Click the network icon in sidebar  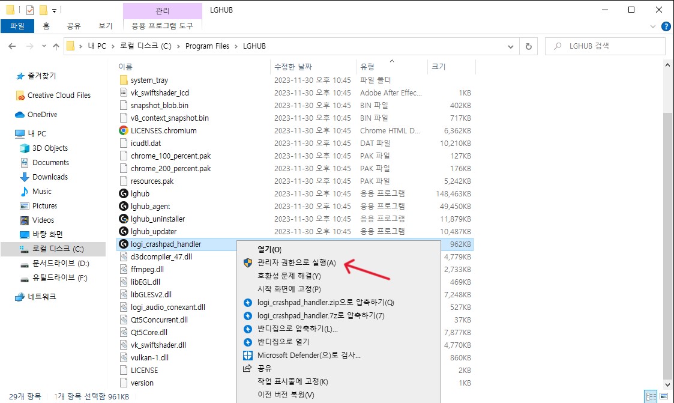[20, 297]
